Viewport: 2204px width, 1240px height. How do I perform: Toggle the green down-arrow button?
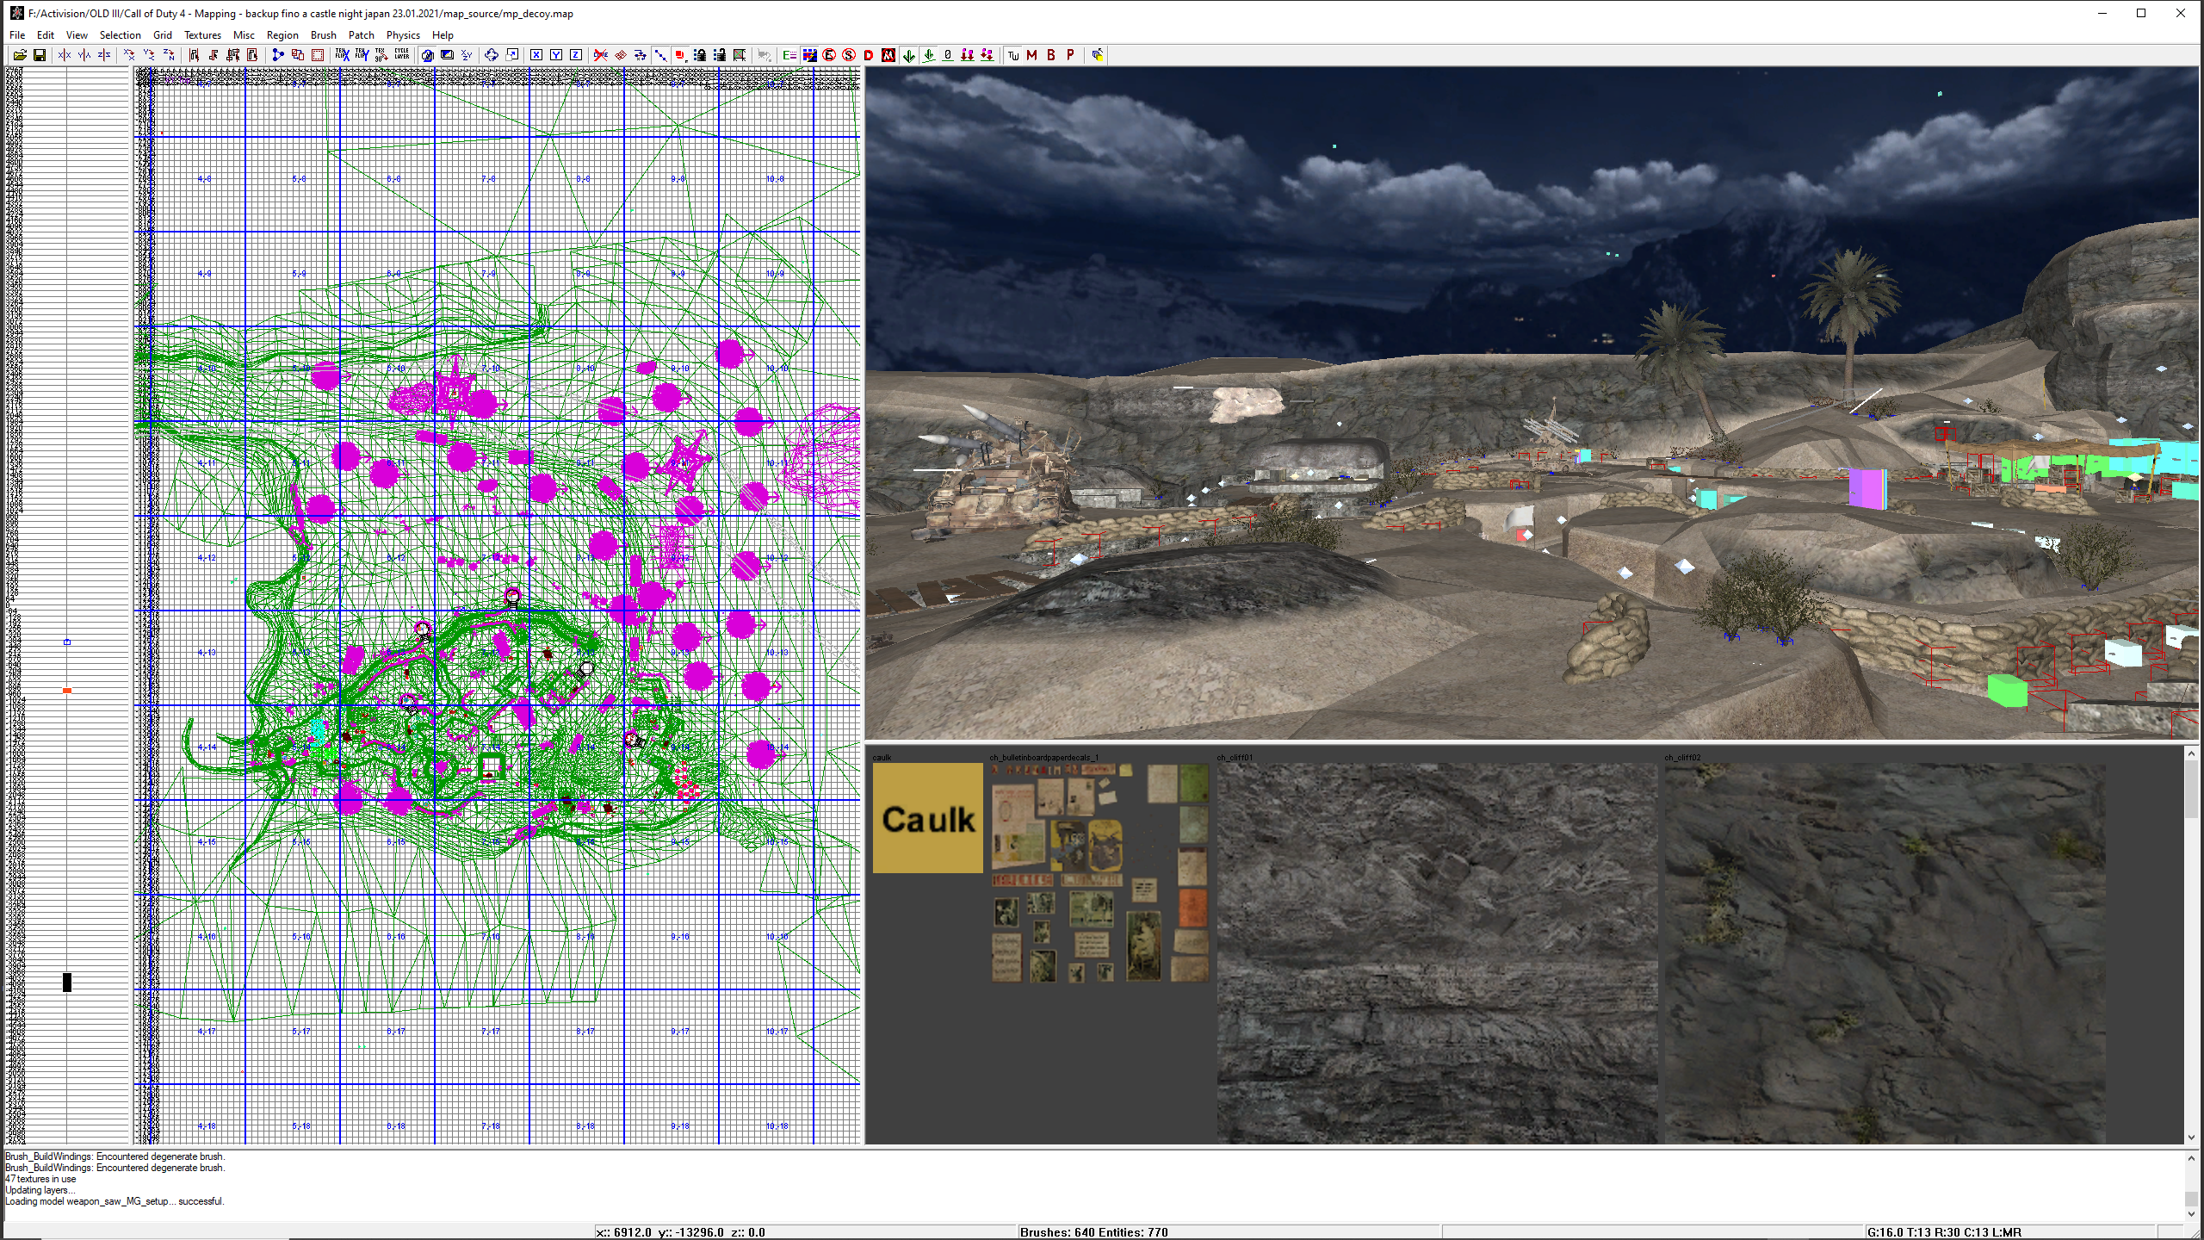(908, 55)
